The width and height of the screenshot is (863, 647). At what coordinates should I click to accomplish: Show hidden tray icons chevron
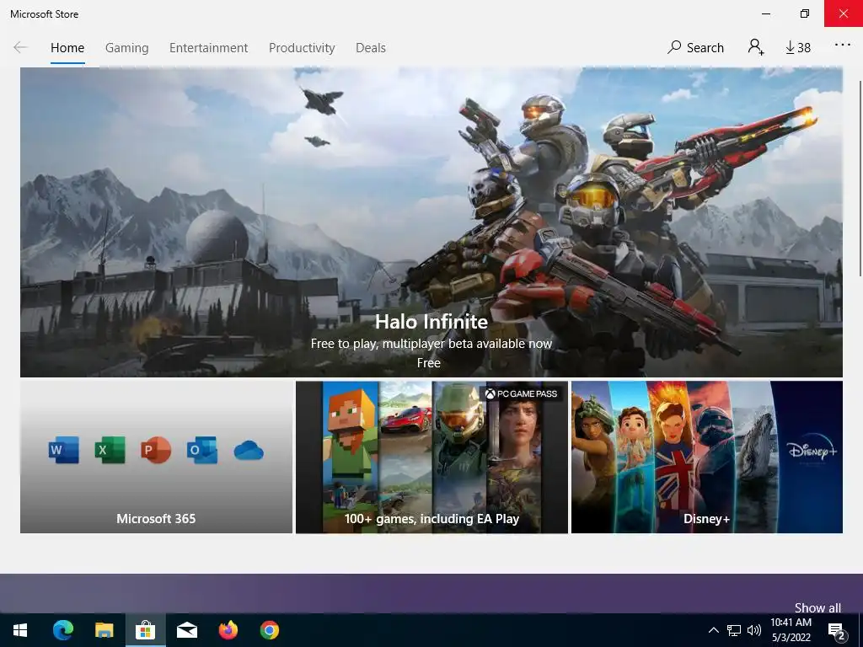(713, 630)
